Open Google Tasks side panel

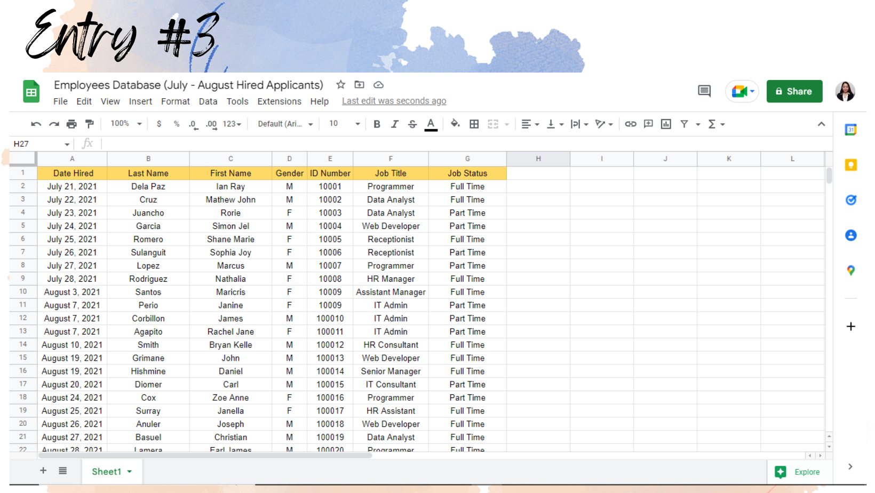point(851,200)
